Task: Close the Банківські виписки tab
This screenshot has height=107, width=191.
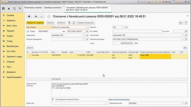Action: (x=63, y=6)
